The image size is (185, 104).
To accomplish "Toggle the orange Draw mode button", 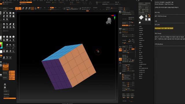I will point(20,8).
